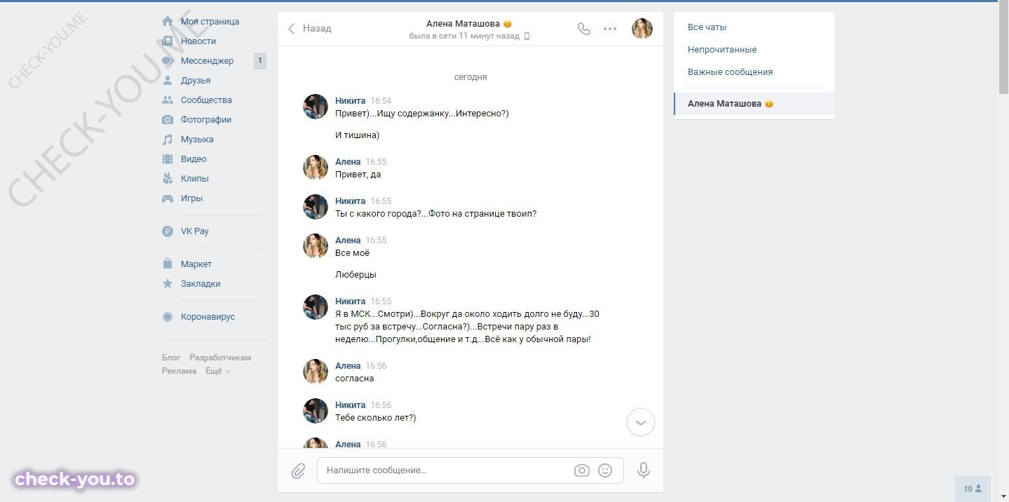
Task: Open the Реклама footer link
Action: (x=179, y=371)
